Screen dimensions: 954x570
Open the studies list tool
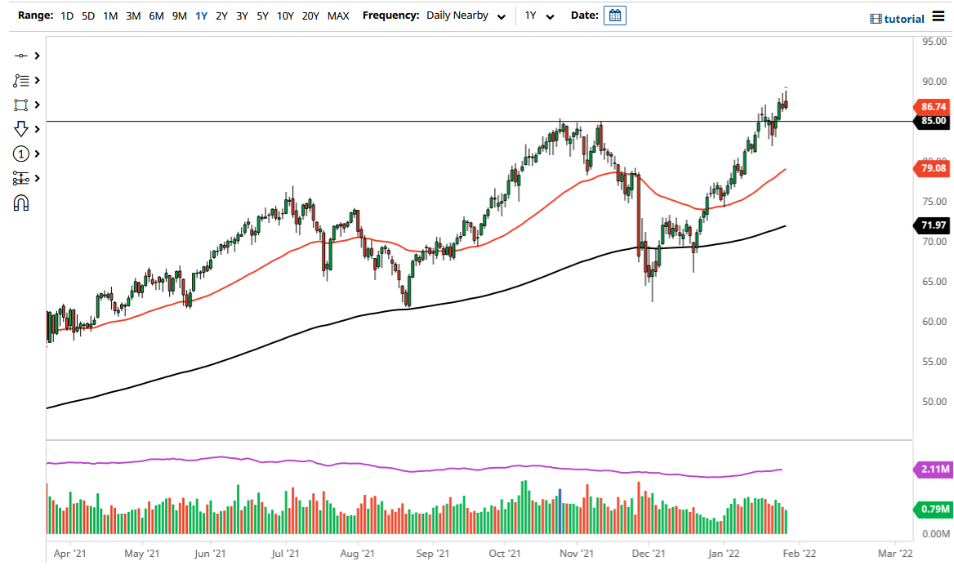[x=22, y=80]
